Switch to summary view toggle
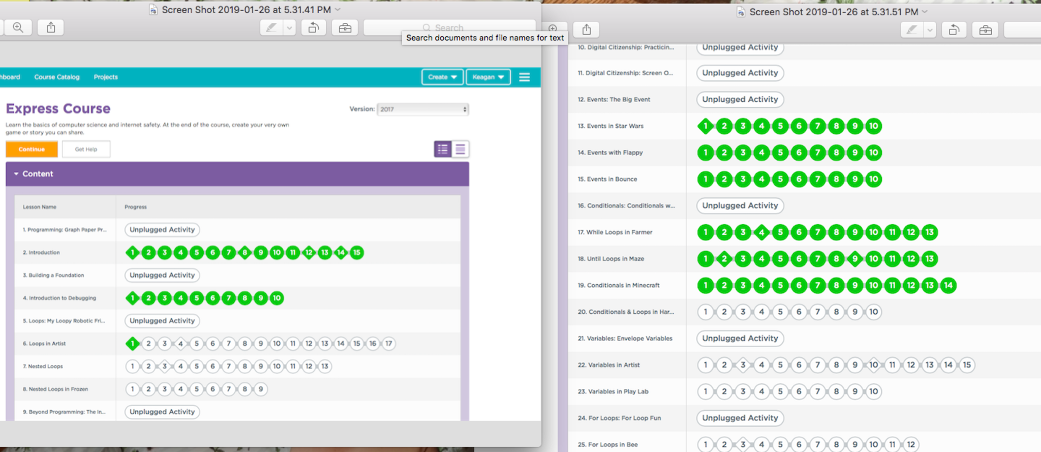1041x452 pixels. pos(461,149)
